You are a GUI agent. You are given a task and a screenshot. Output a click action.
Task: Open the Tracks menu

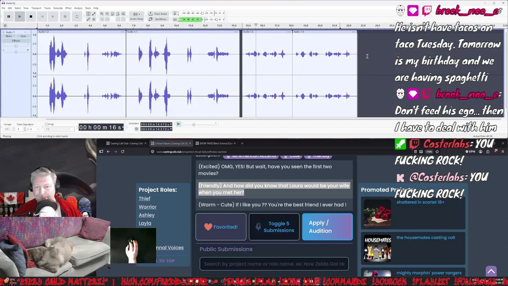click(47, 8)
